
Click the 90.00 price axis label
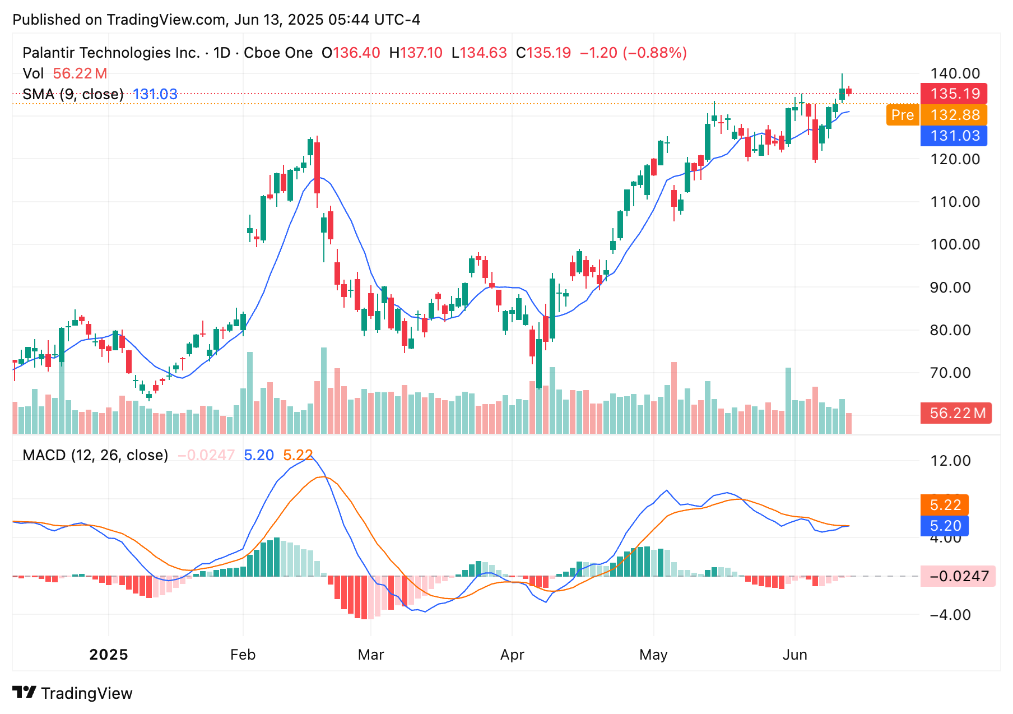(950, 288)
